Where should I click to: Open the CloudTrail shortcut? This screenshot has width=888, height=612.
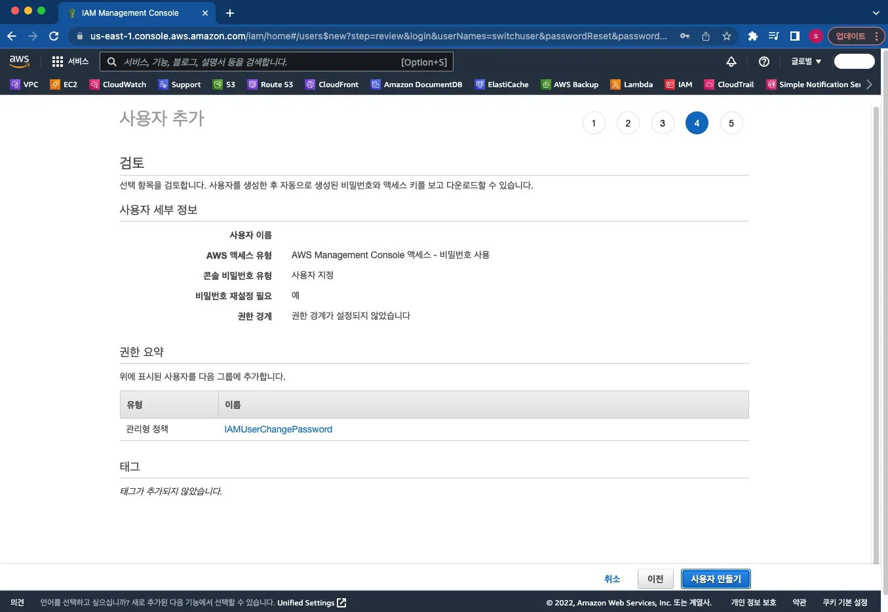tap(729, 85)
